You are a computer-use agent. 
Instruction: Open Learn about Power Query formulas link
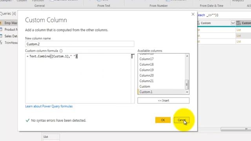49,106
